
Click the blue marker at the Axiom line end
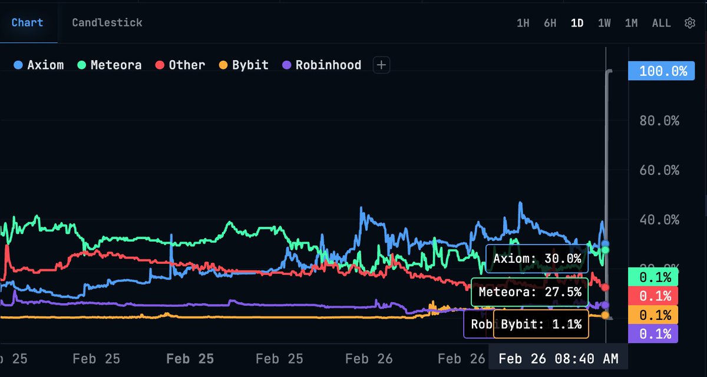pos(604,243)
